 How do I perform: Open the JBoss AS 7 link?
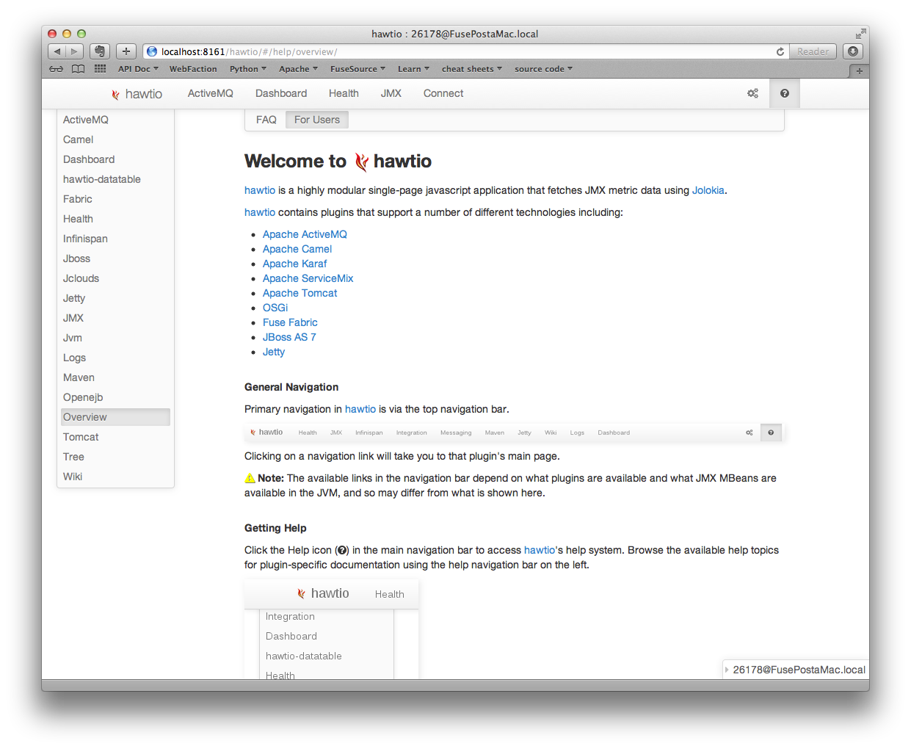[289, 337]
